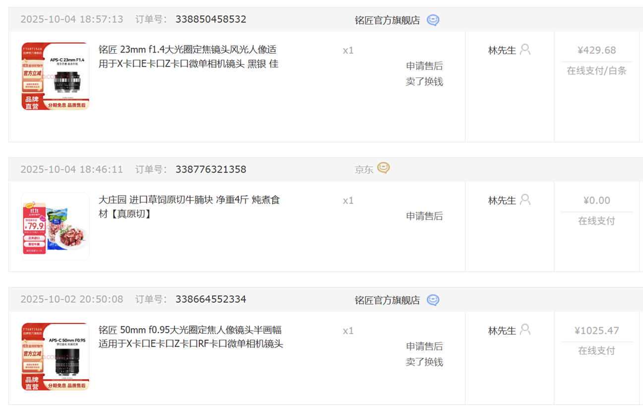The height and width of the screenshot is (416, 643).
Task: Click the 京东 seller name link
Action: pyautogui.click(x=364, y=170)
